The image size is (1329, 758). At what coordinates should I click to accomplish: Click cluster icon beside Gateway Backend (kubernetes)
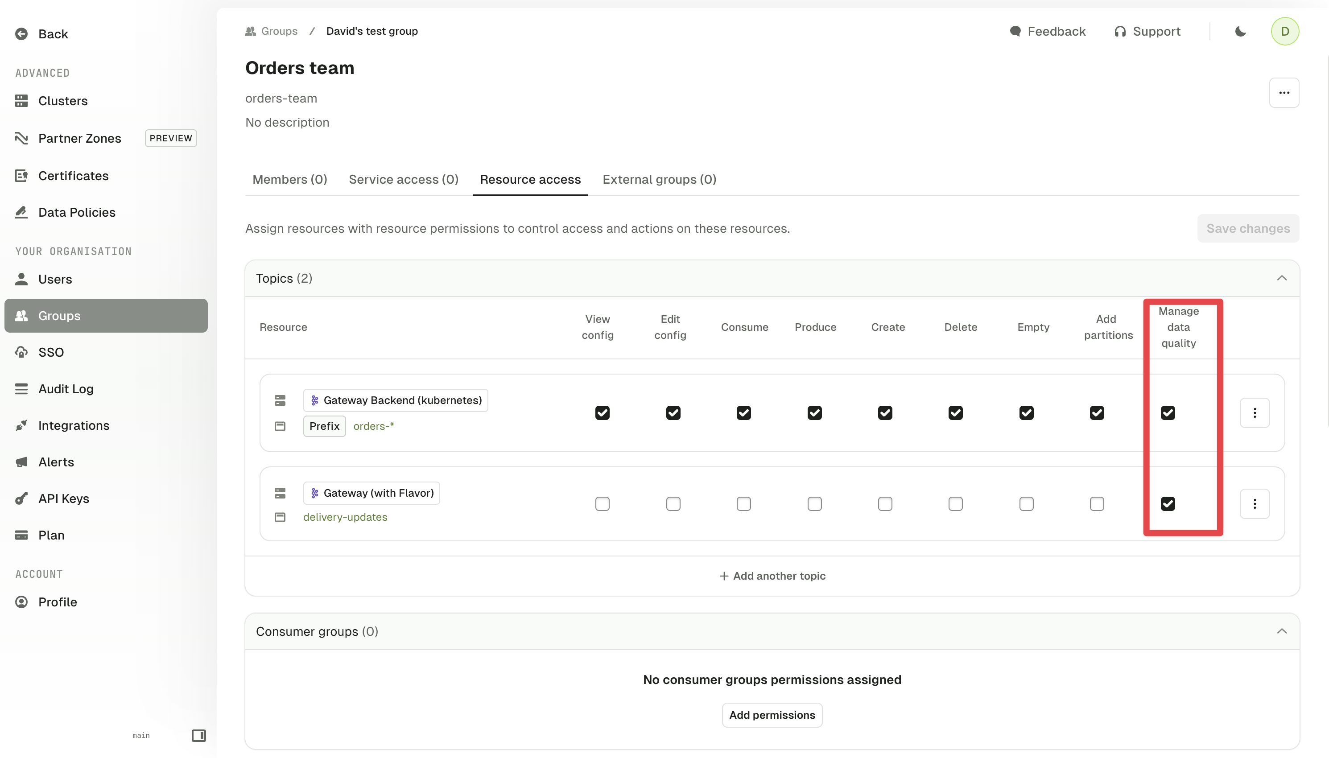pyautogui.click(x=280, y=400)
